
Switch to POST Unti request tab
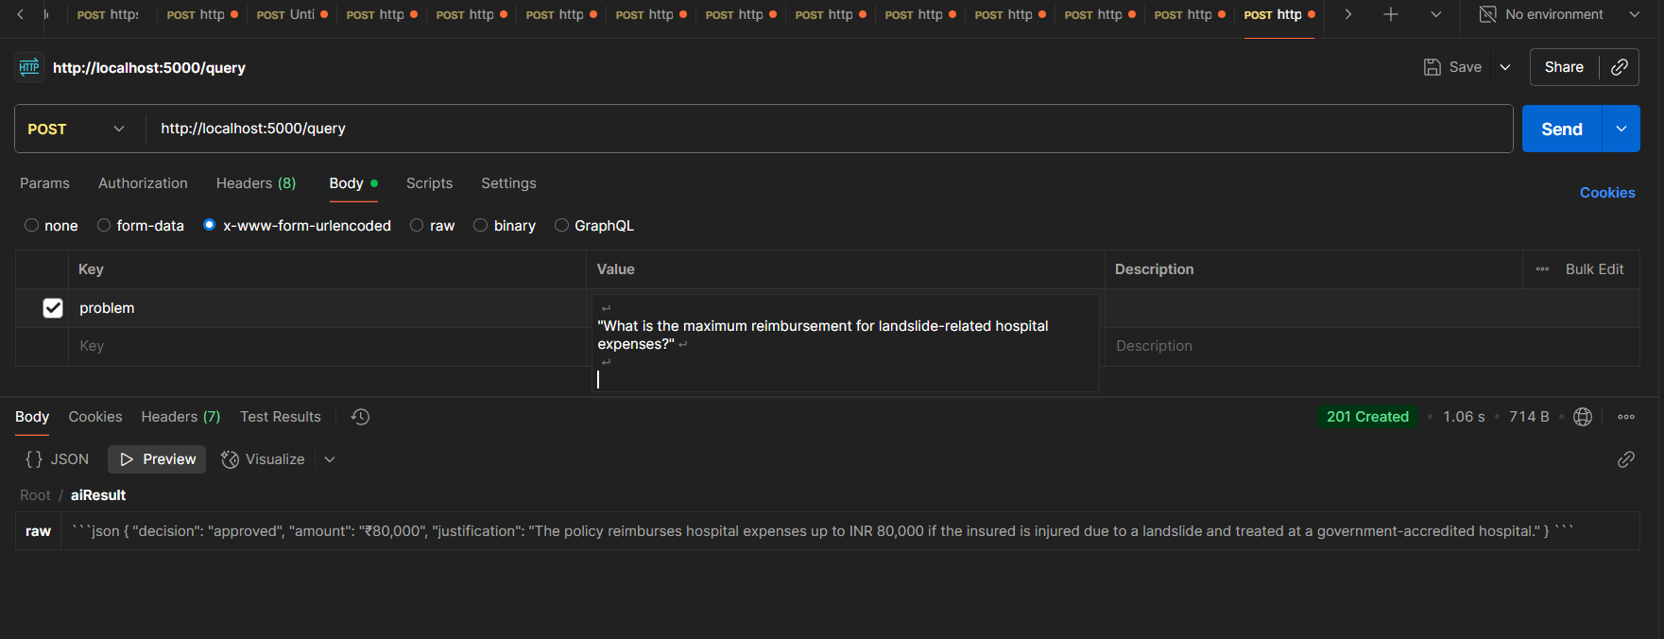point(292,14)
